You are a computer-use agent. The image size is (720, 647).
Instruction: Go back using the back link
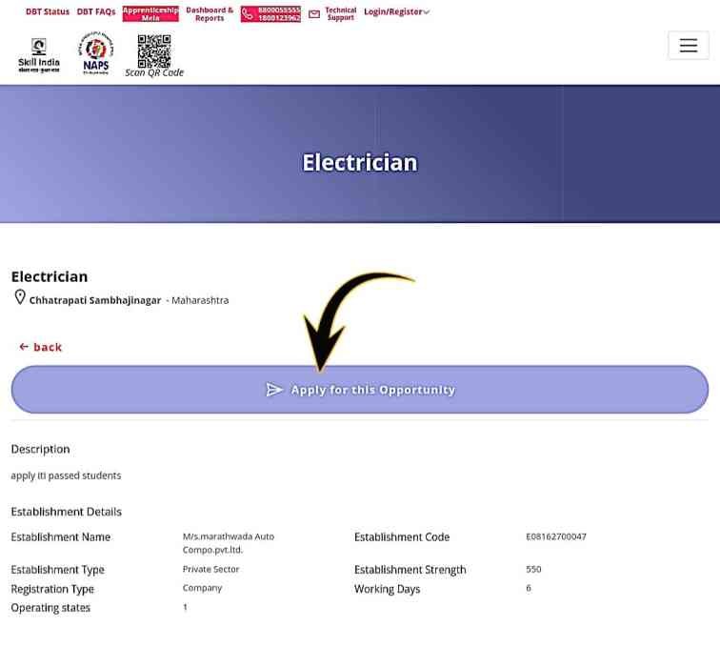click(40, 347)
